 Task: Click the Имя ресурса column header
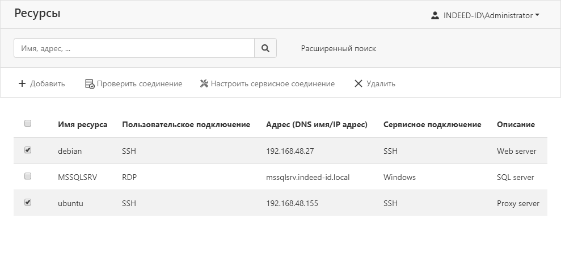point(83,124)
